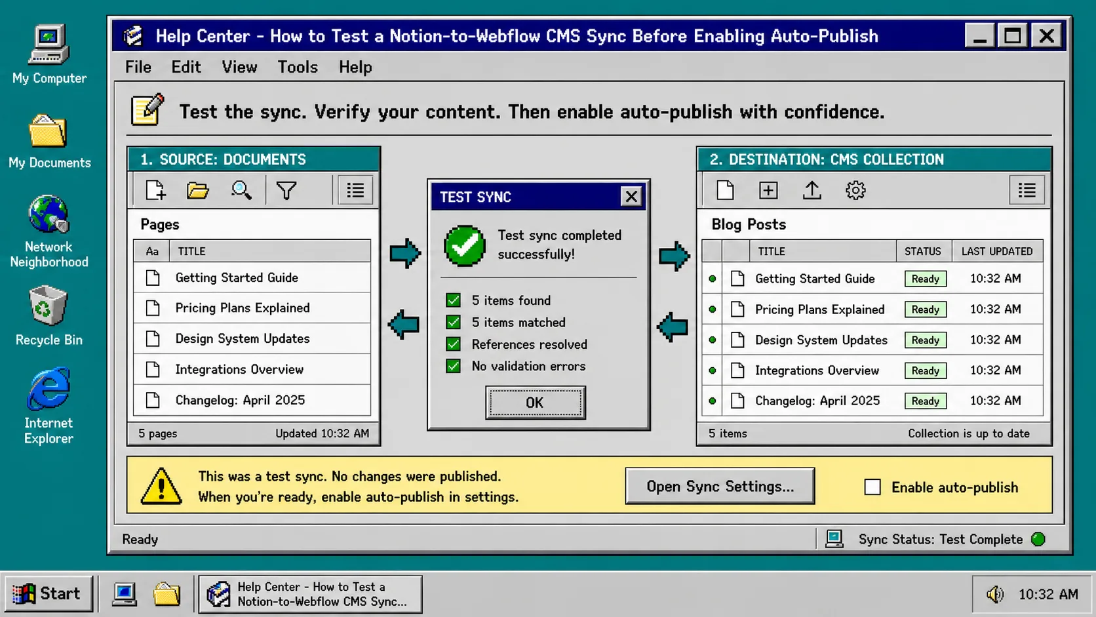Click the Aa column header in Source Pages
Screen dimensions: 1096x617
pyautogui.click(x=152, y=251)
